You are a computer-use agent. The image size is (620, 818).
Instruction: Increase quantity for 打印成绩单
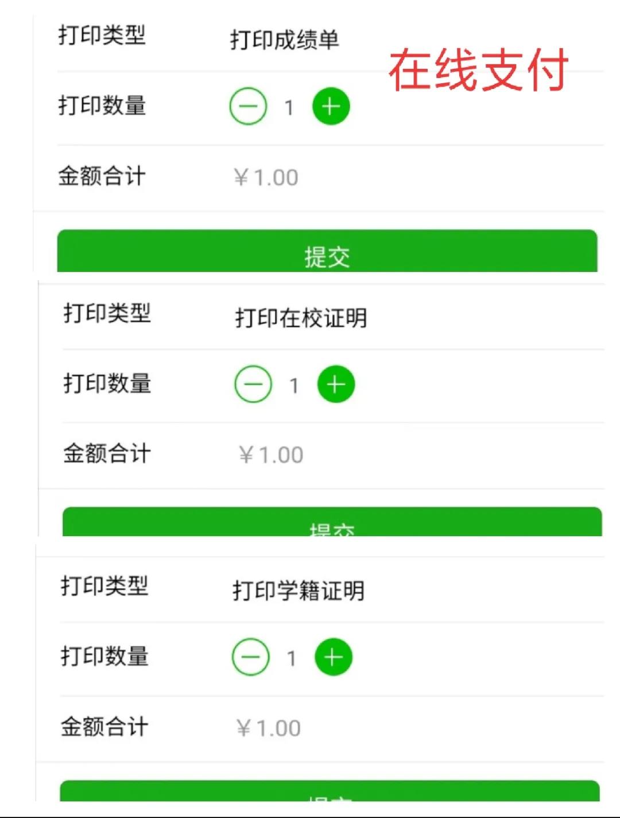(331, 106)
